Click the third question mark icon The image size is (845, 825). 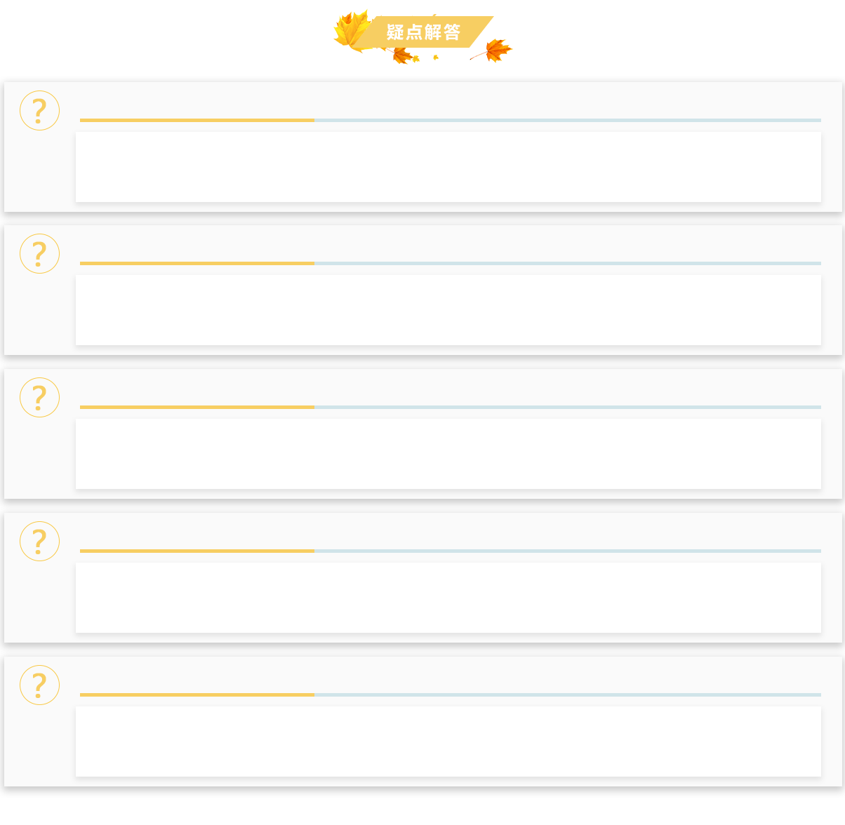(39, 397)
